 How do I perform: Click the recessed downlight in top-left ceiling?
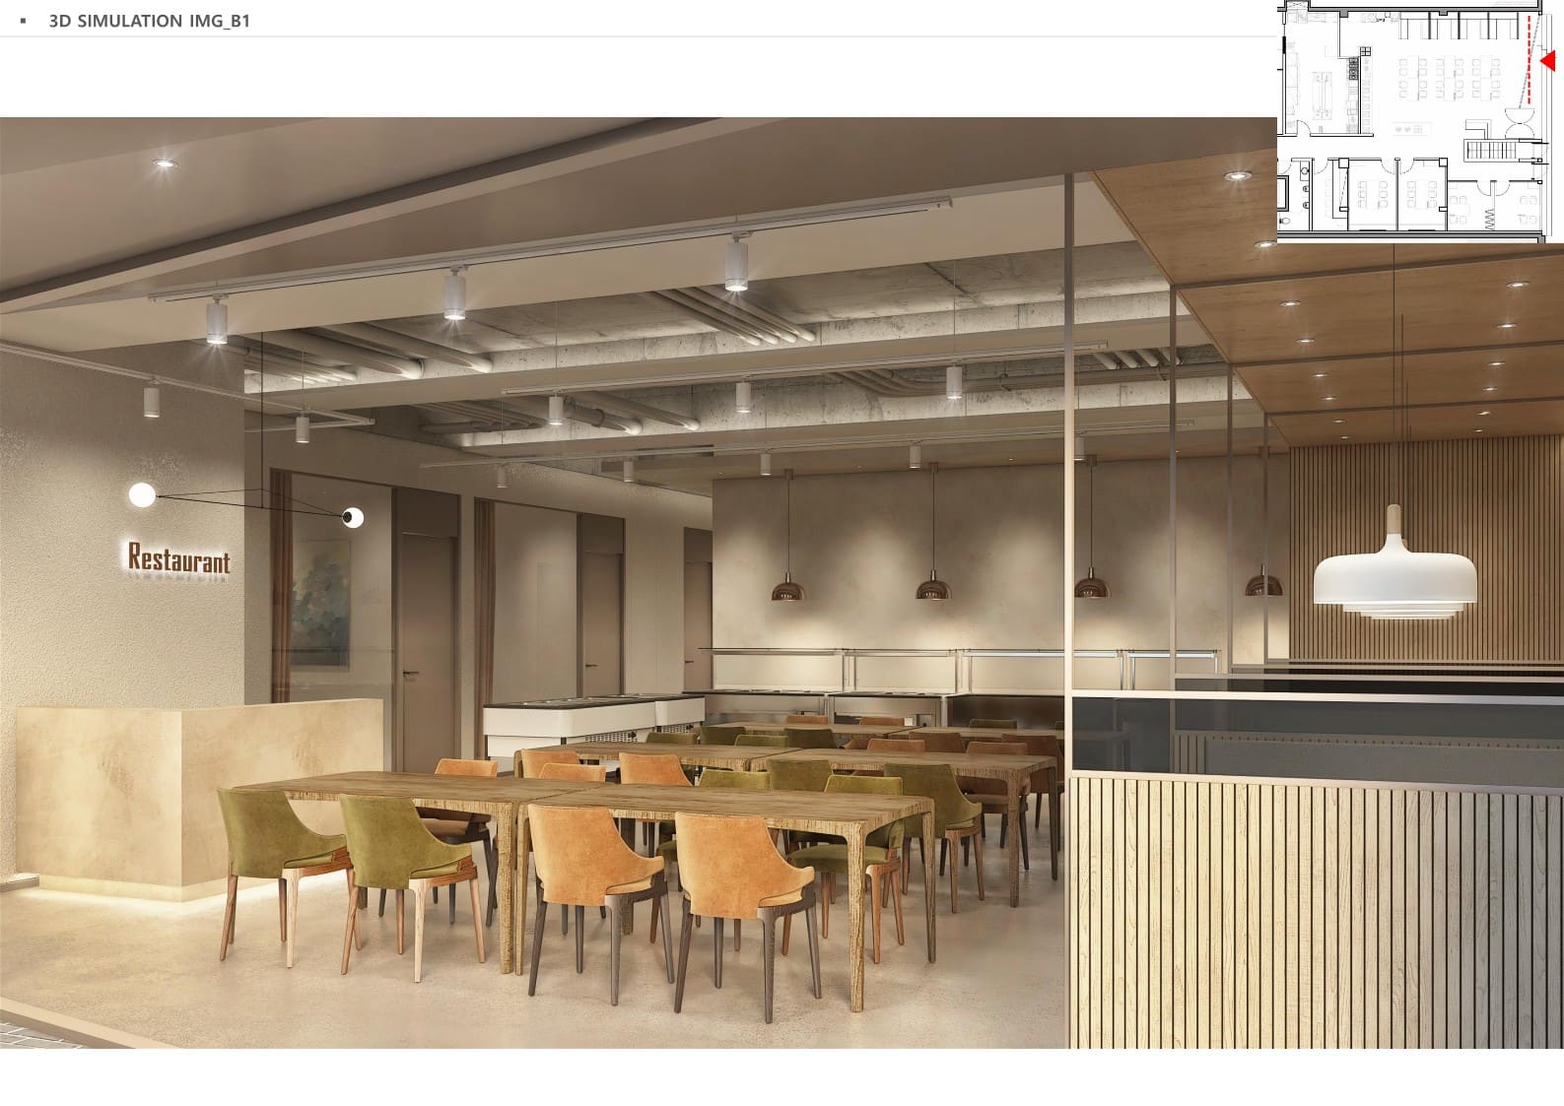click(x=164, y=163)
